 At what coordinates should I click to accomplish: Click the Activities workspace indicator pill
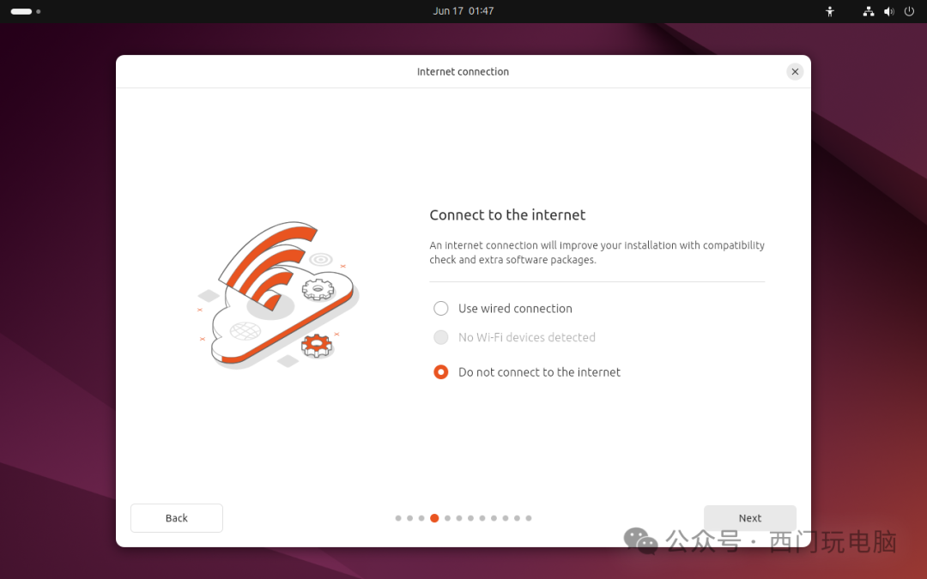(x=21, y=11)
